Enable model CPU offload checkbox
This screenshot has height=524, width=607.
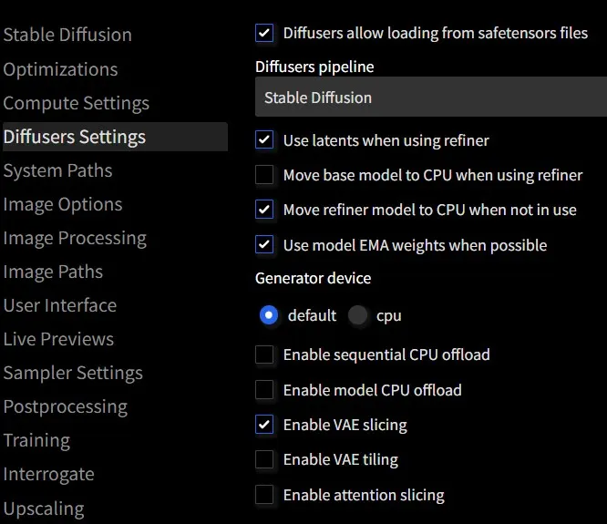[264, 390]
